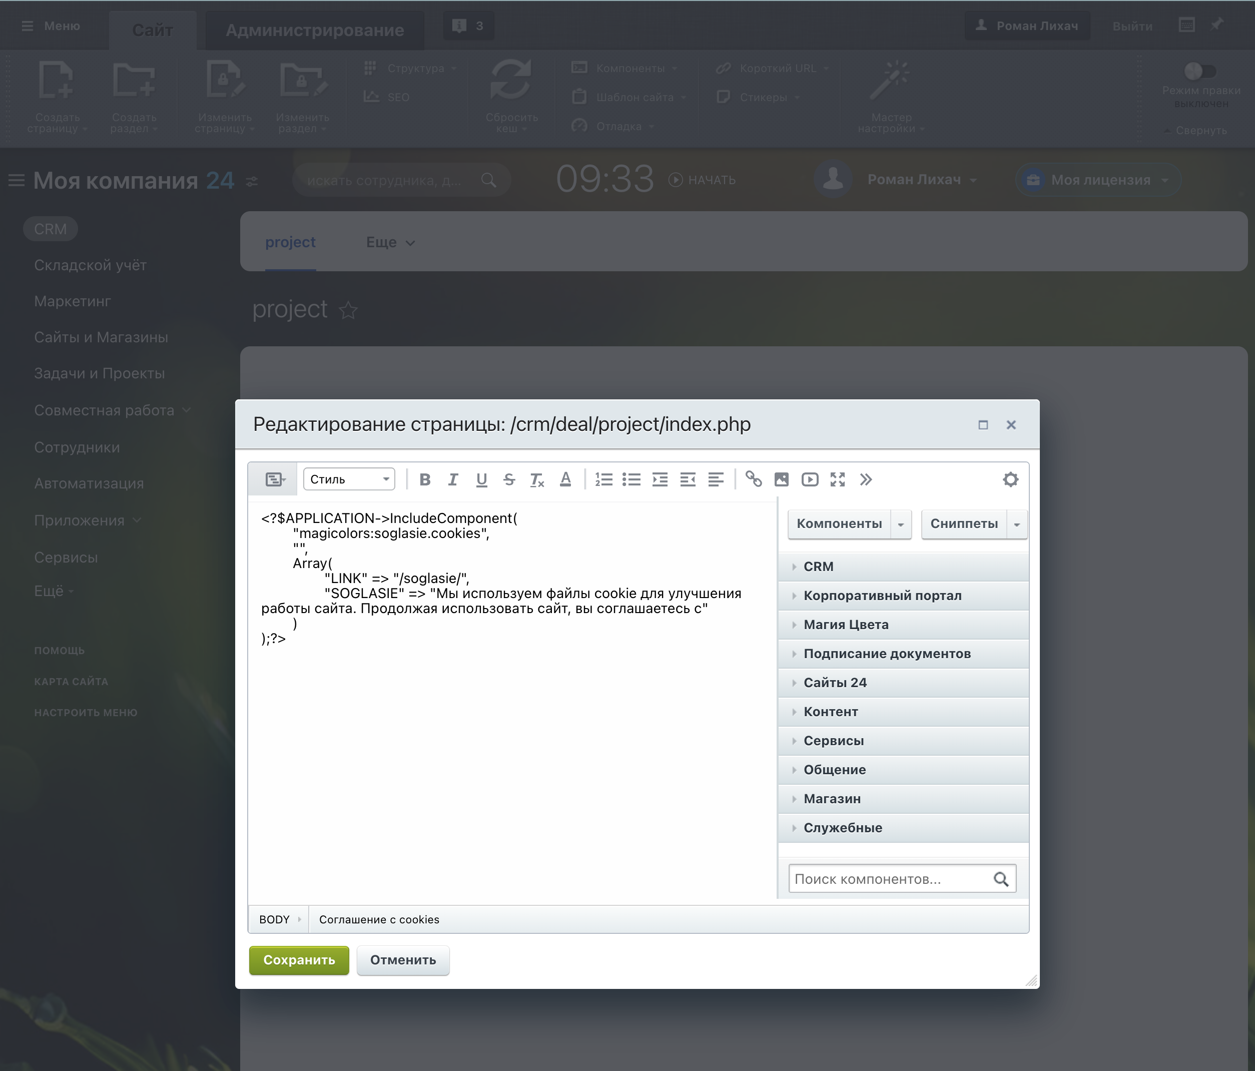Open editor settings gear icon

tap(1010, 480)
